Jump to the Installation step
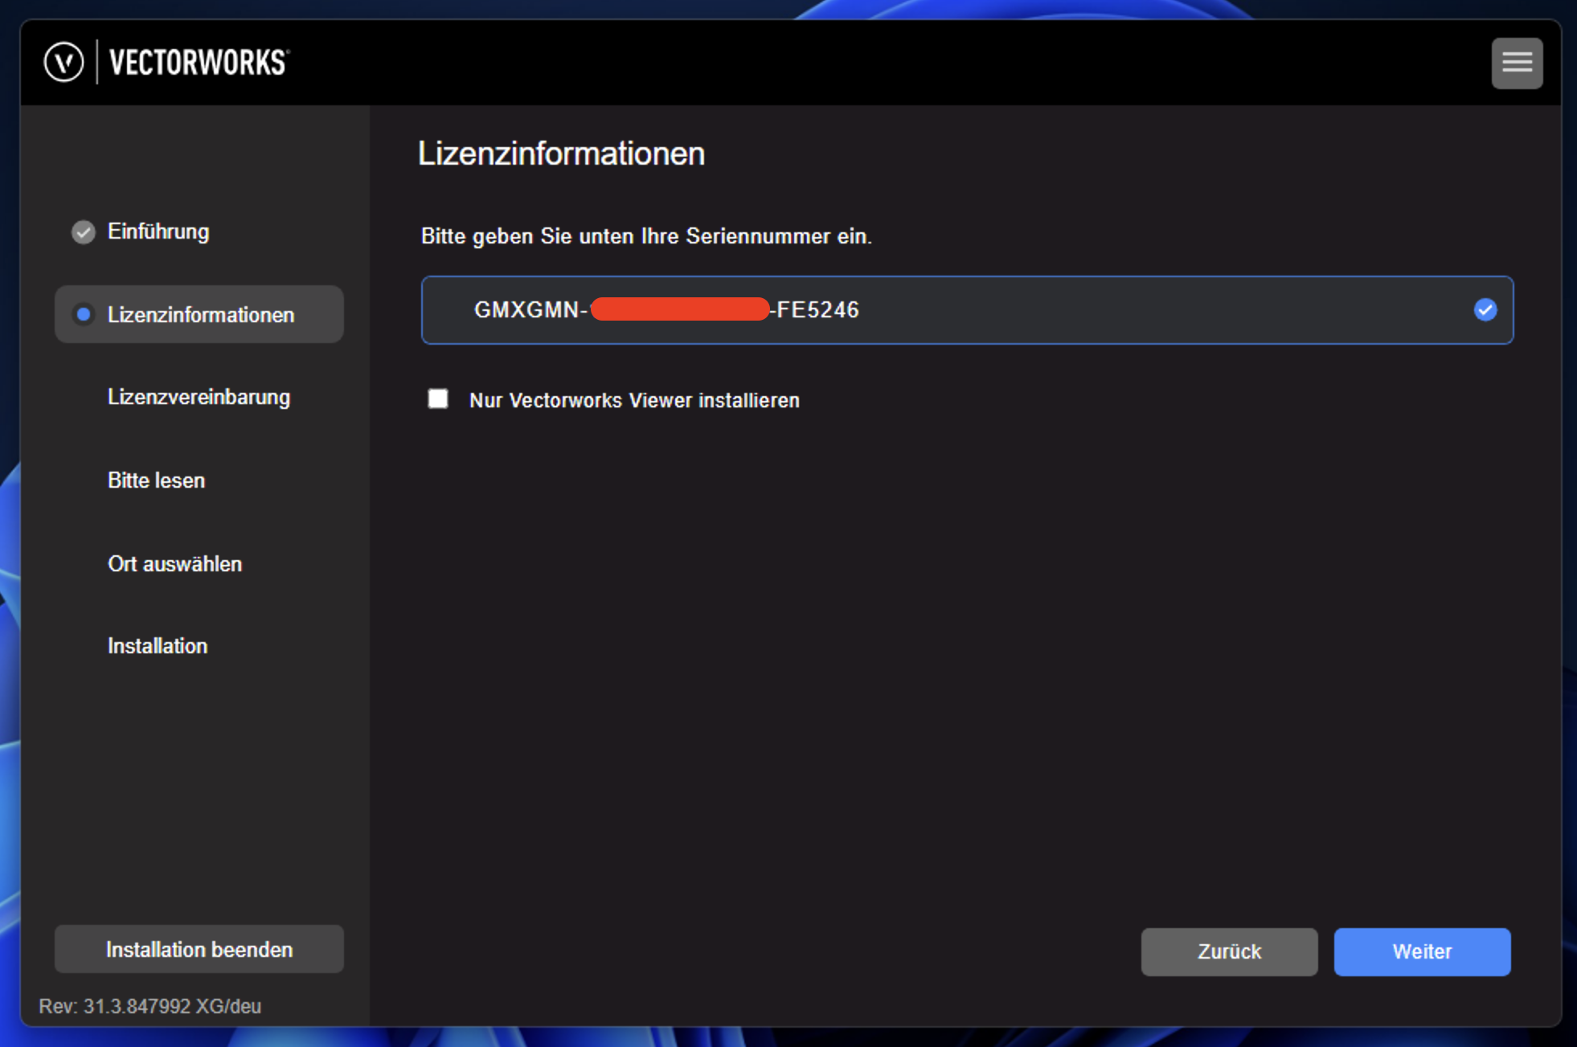Viewport: 1577px width, 1047px height. click(x=158, y=646)
